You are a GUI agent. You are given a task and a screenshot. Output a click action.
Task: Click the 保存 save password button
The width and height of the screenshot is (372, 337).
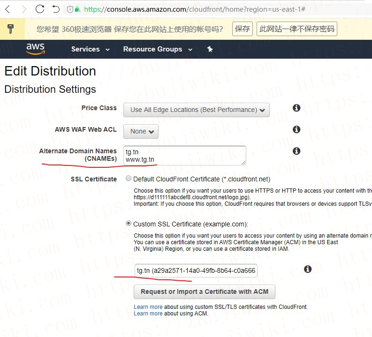[x=243, y=29]
